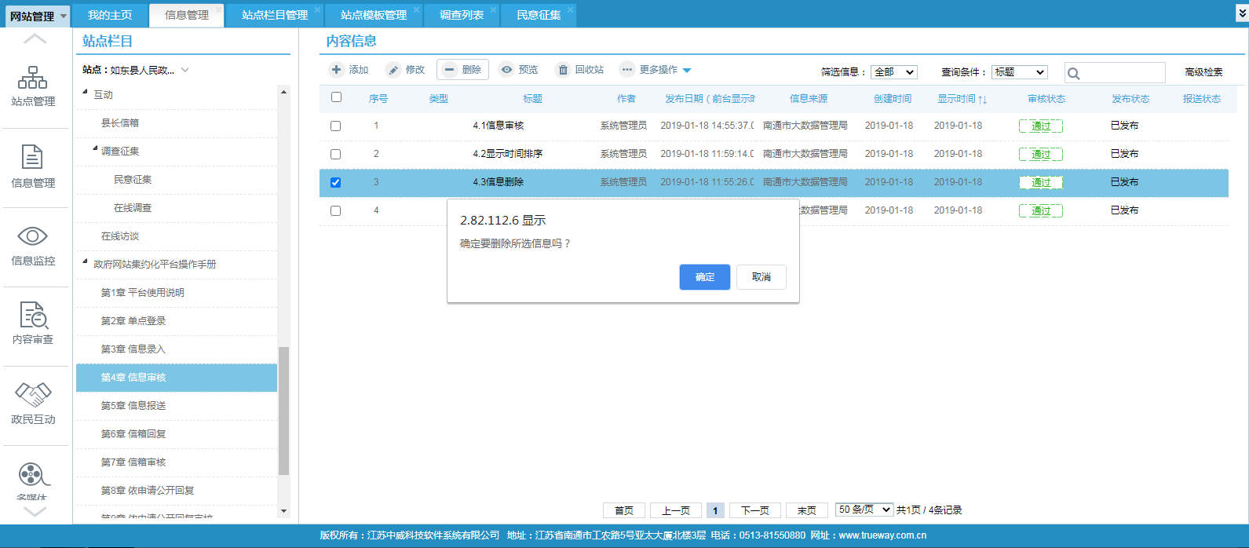Open the 信息管理 document icon
Screen dimensions: 1249x548
tap(32, 157)
